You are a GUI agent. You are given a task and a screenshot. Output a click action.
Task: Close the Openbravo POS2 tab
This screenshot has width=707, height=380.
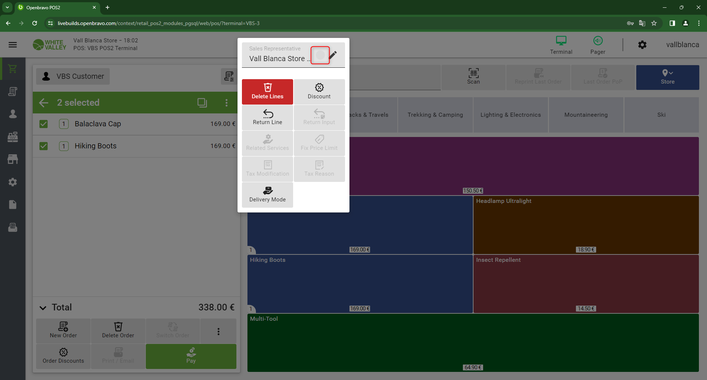pos(94,7)
